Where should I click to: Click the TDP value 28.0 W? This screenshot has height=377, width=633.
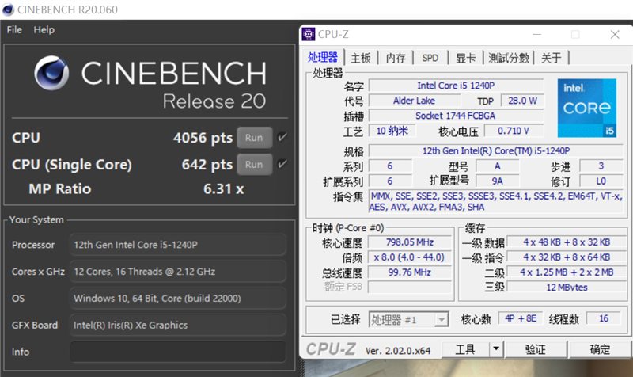coord(522,101)
